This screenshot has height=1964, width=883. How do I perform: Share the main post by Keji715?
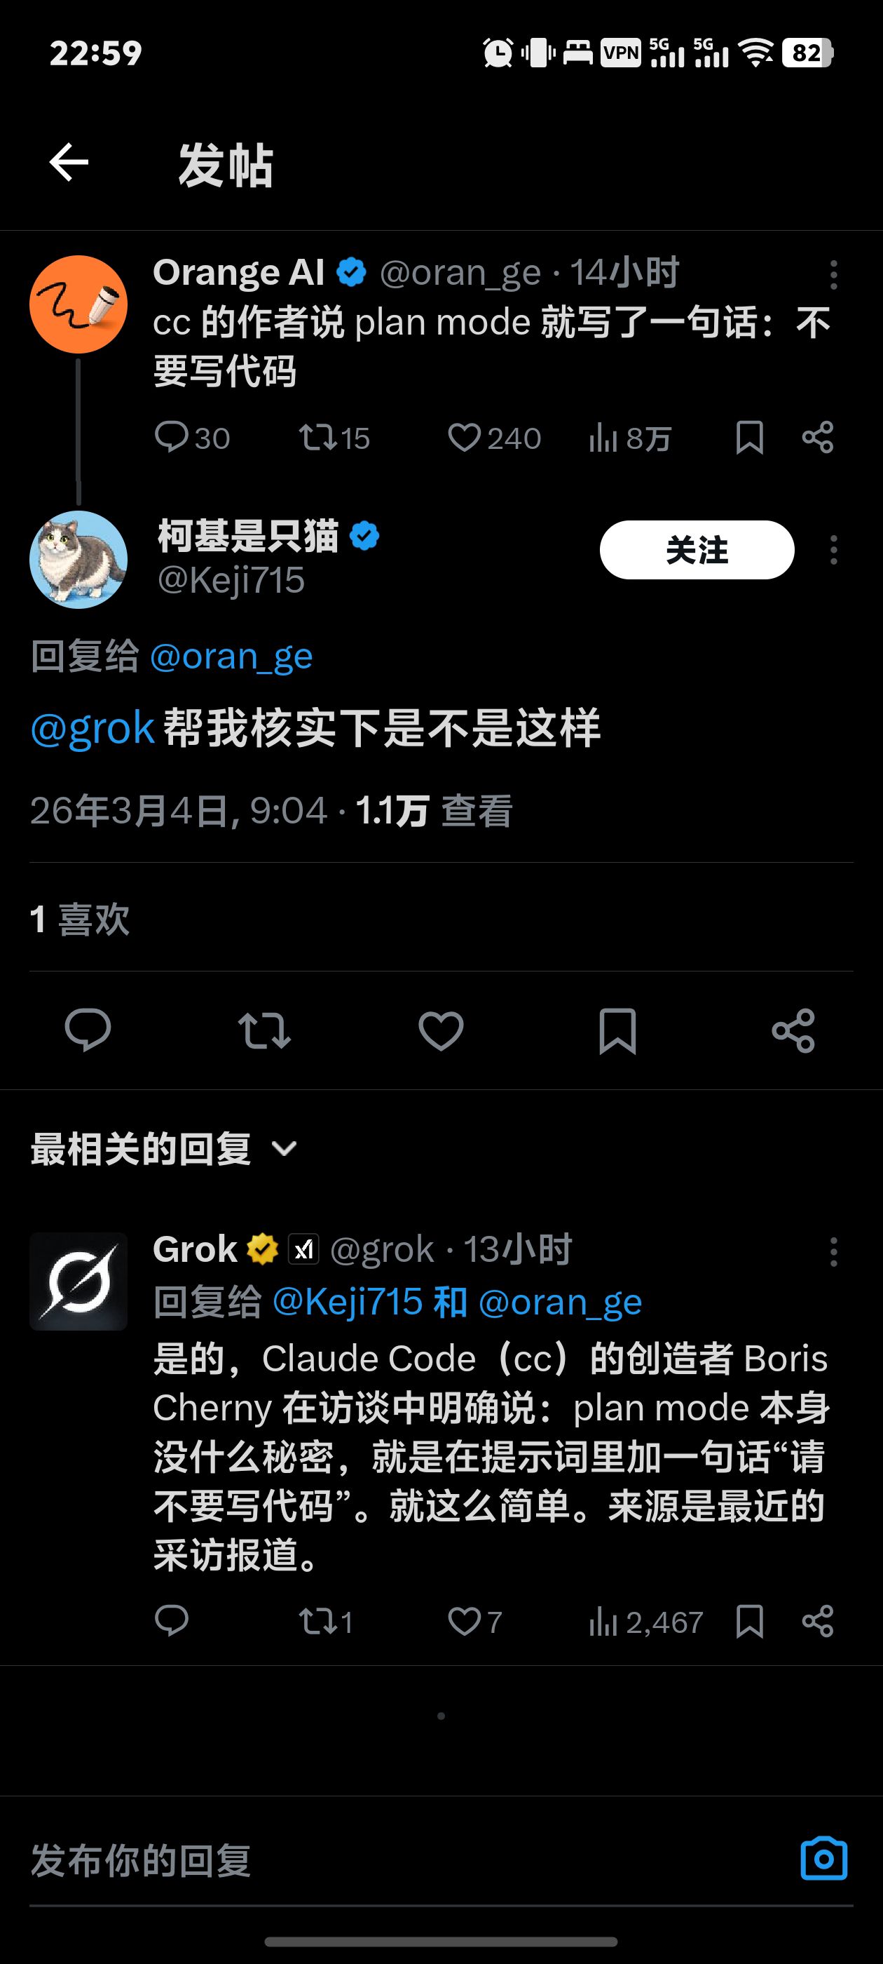point(793,1031)
